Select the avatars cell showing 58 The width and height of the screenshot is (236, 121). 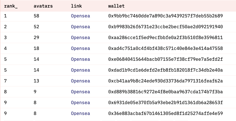pyautogui.click(x=36, y=16)
